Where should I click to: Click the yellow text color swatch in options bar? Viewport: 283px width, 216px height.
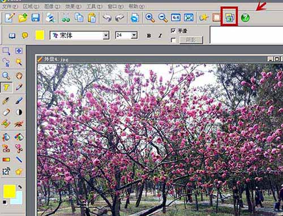[40, 35]
